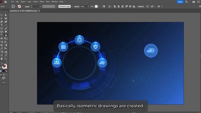
Task: Expand the opacity slider arrow
Action: coord(88,6)
